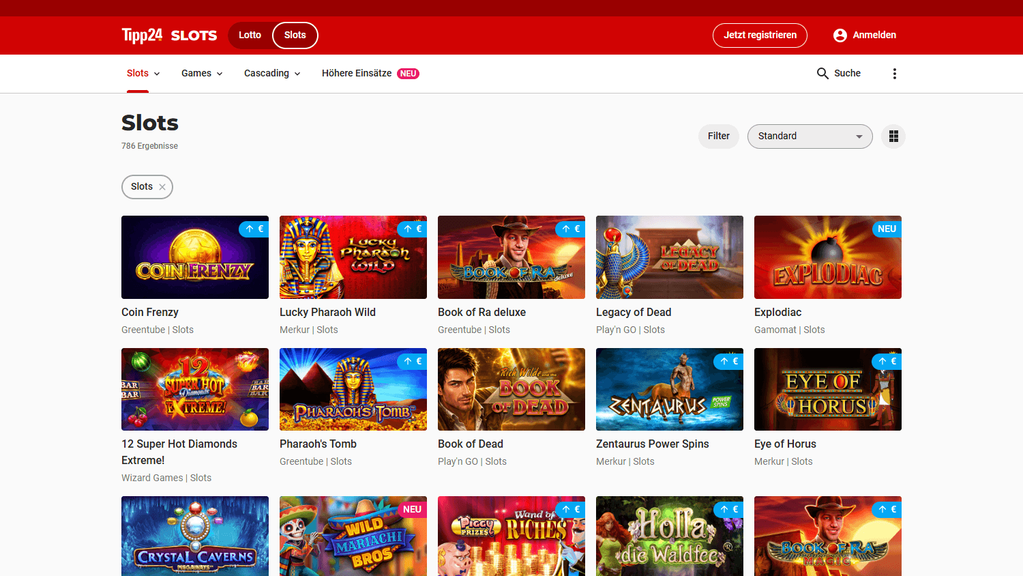Image resolution: width=1023 pixels, height=576 pixels.
Task: Open the Book of Dead game thumbnail
Action: coord(512,390)
